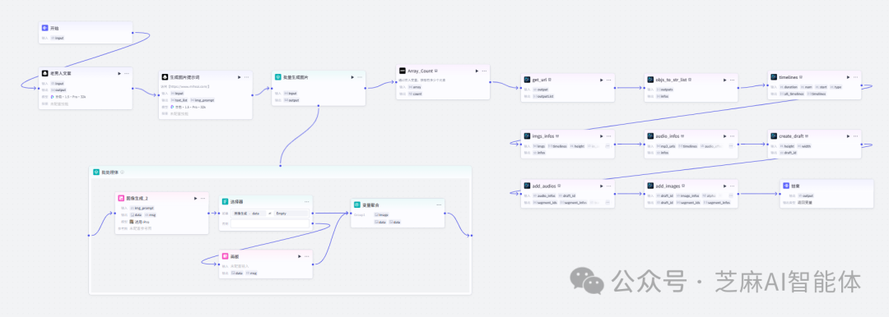The width and height of the screenshot is (889, 317).
Task: Expand the hidden outputs overflow on add_audios node
Action: click(607, 202)
